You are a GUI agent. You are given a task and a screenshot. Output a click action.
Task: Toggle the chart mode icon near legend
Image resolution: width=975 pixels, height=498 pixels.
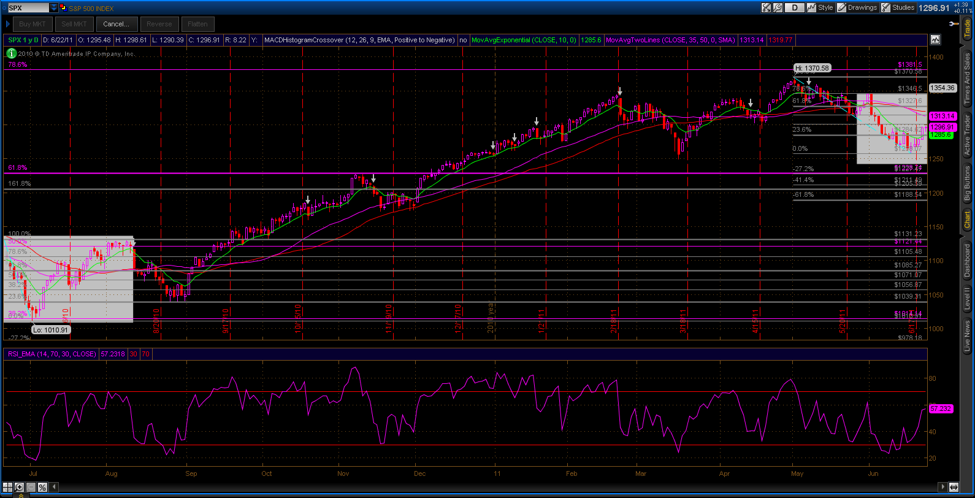coord(935,40)
